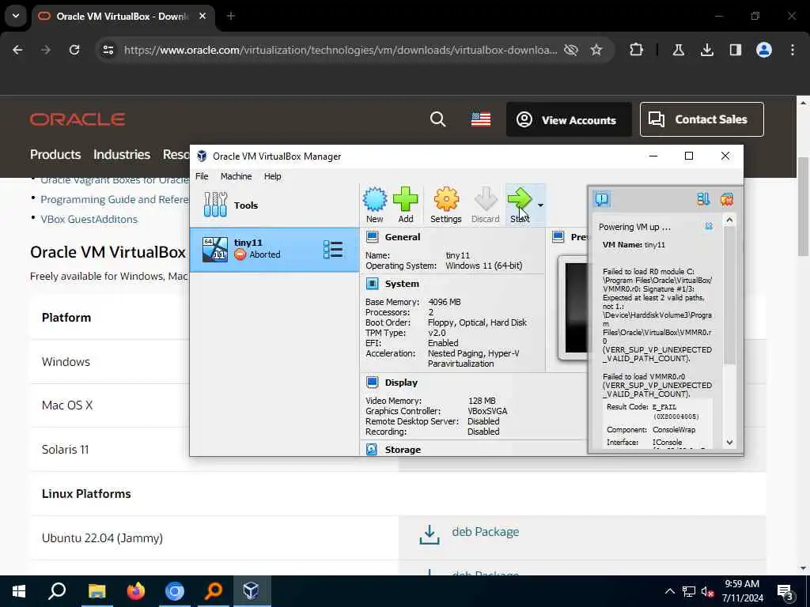Open a new browser tab
Screen dimensions: 810x607
pos(231,16)
